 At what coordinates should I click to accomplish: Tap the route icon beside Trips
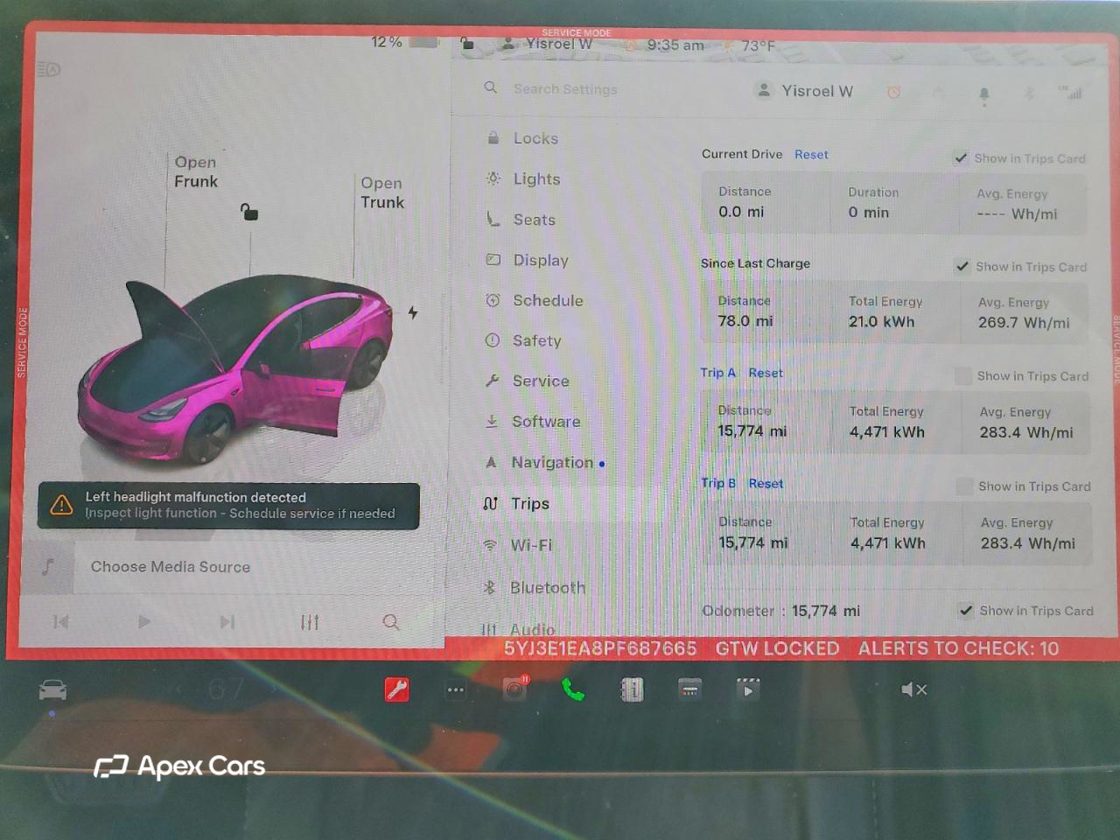[491, 503]
